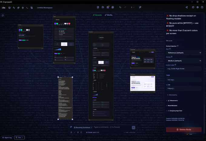206x141 pixels.
Task: Click the Custom Label info icon
Action: coord(175,65)
